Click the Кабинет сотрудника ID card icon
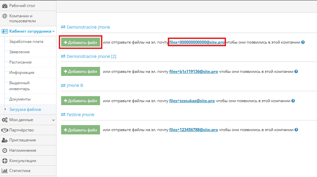The height and width of the screenshot is (177, 317). (5, 31)
